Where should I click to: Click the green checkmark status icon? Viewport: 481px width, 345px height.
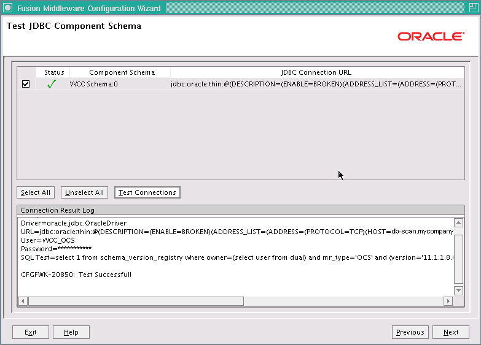pos(52,84)
